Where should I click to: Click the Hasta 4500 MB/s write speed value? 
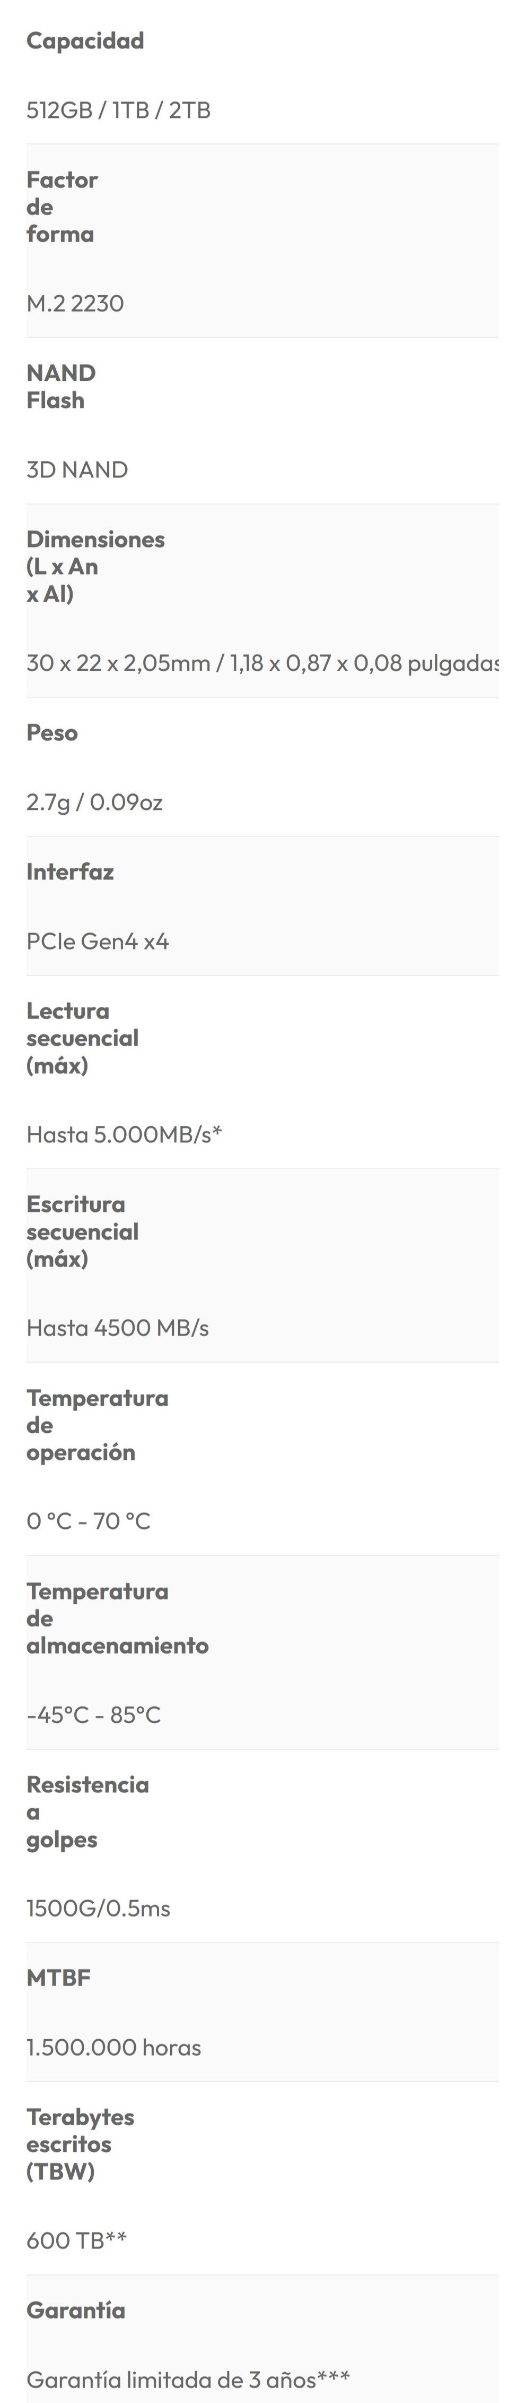[117, 1328]
